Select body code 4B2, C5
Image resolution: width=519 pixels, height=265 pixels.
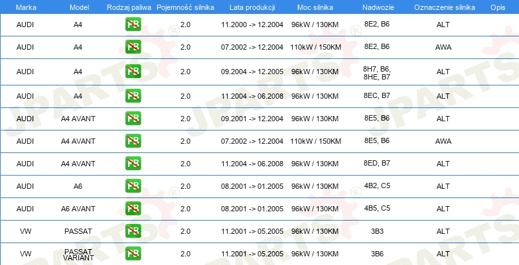point(377,185)
